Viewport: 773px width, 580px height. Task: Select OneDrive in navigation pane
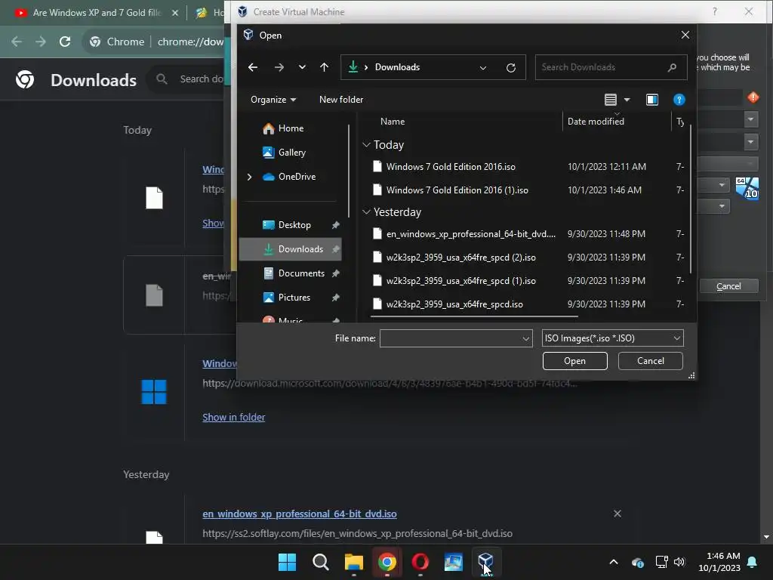(296, 177)
